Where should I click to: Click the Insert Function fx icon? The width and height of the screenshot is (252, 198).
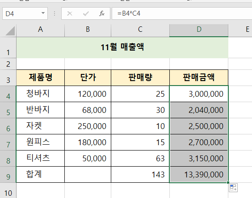[x=102, y=13]
